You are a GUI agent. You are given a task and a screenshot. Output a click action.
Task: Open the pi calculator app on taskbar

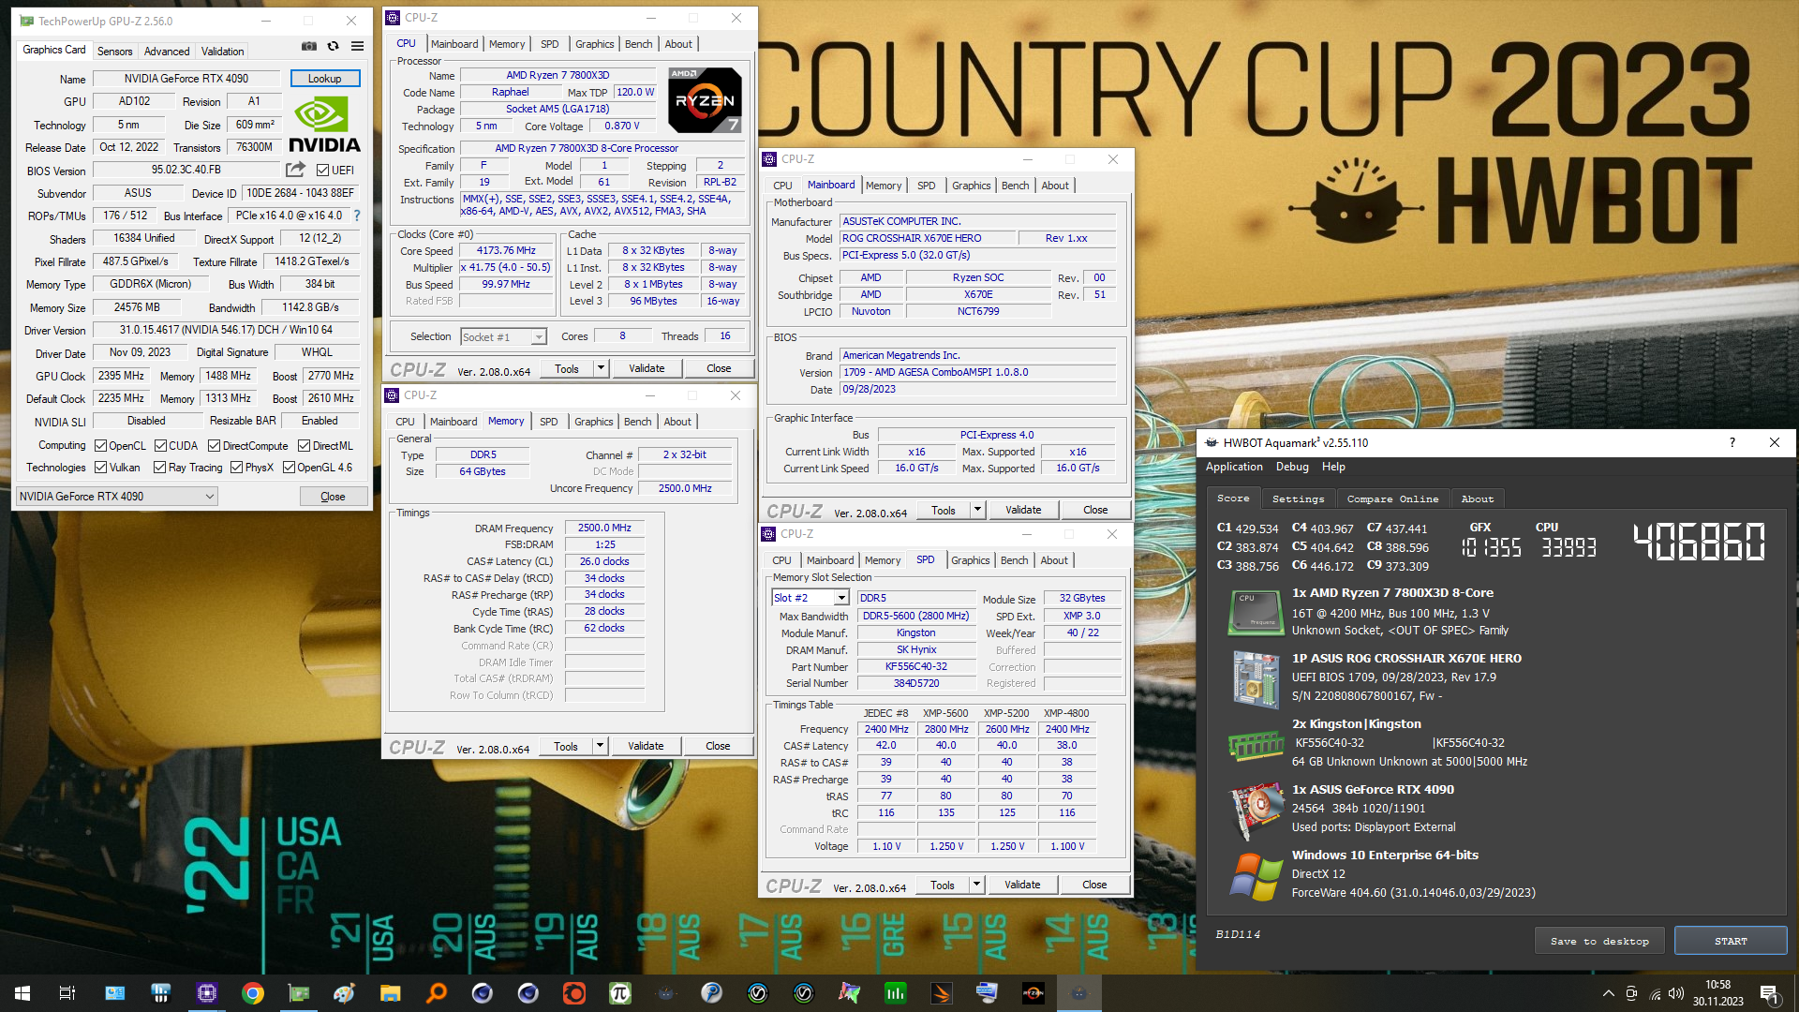pos(619,993)
